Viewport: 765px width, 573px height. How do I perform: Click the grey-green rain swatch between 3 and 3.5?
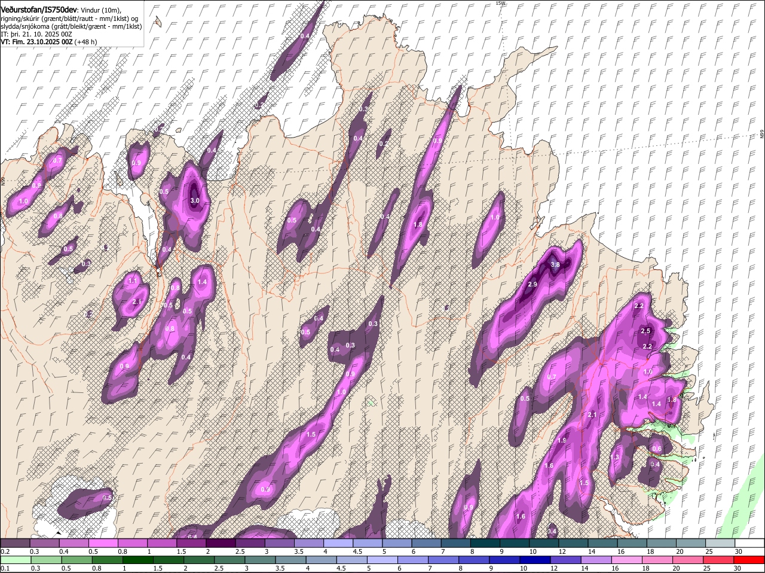pyautogui.click(x=261, y=560)
